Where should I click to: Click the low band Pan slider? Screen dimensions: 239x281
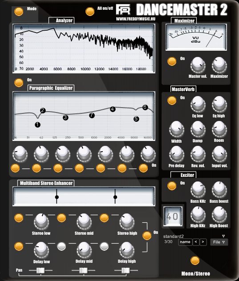click(41, 270)
